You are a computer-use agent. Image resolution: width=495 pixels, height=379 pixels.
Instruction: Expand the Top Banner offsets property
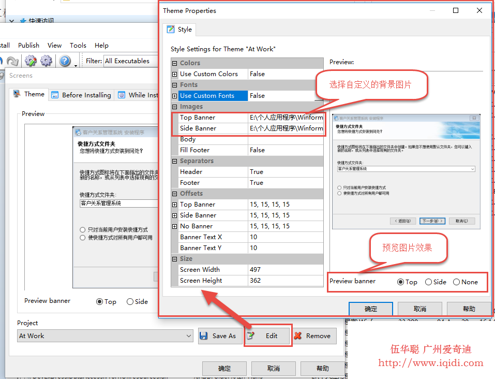(x=175, y=205)
